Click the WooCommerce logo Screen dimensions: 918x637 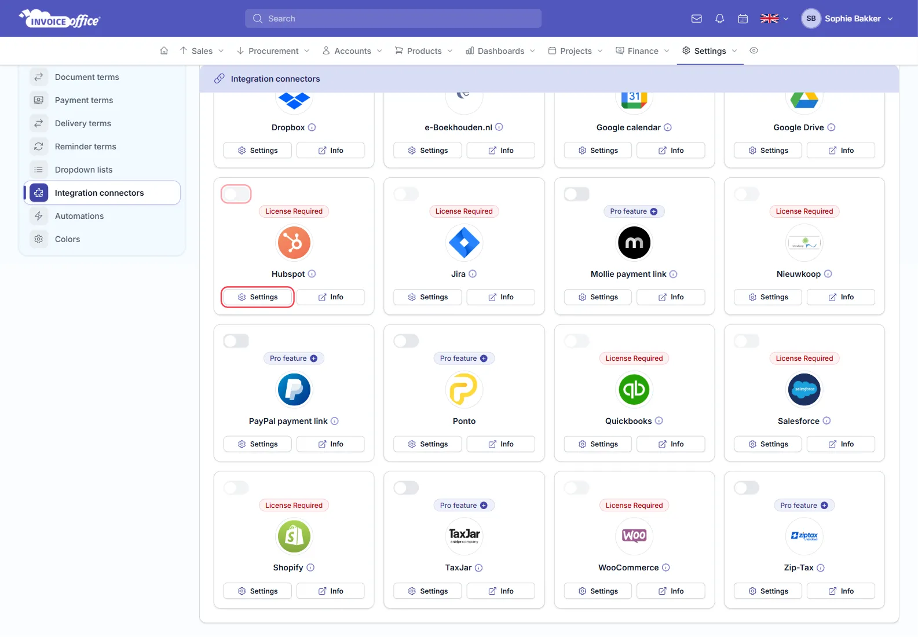pyautogui.click(x=634, y=536)
